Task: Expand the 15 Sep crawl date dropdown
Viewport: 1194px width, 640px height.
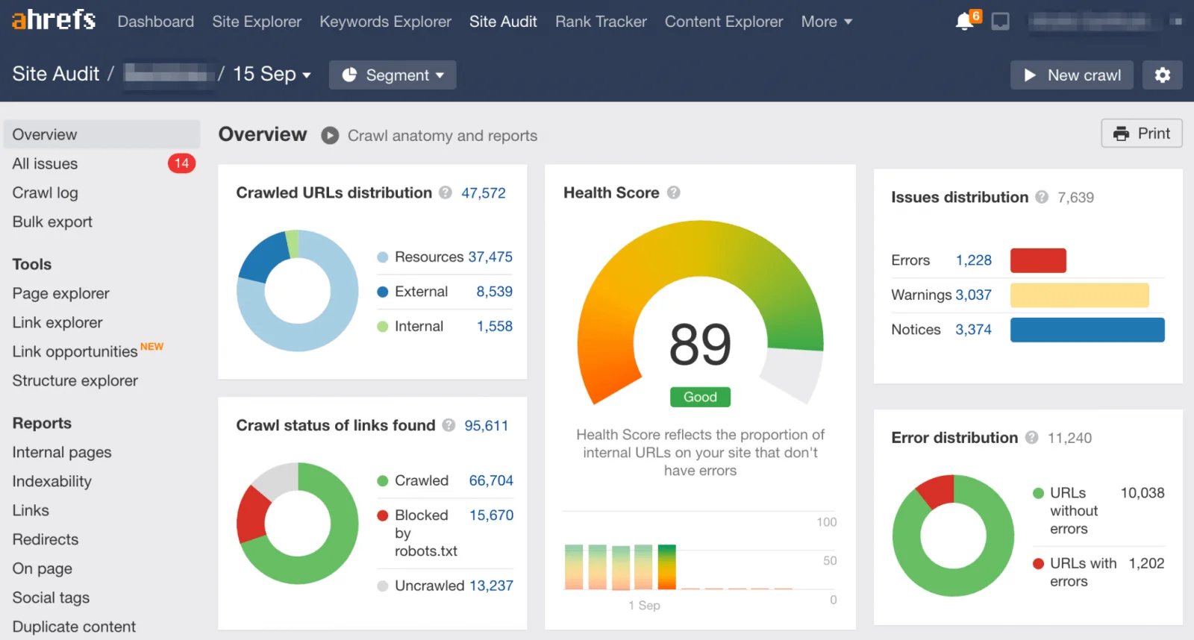Action: point(272,74)
